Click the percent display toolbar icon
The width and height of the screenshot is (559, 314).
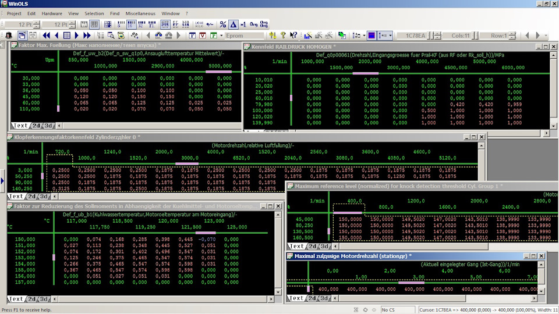[x=222, y=24]
